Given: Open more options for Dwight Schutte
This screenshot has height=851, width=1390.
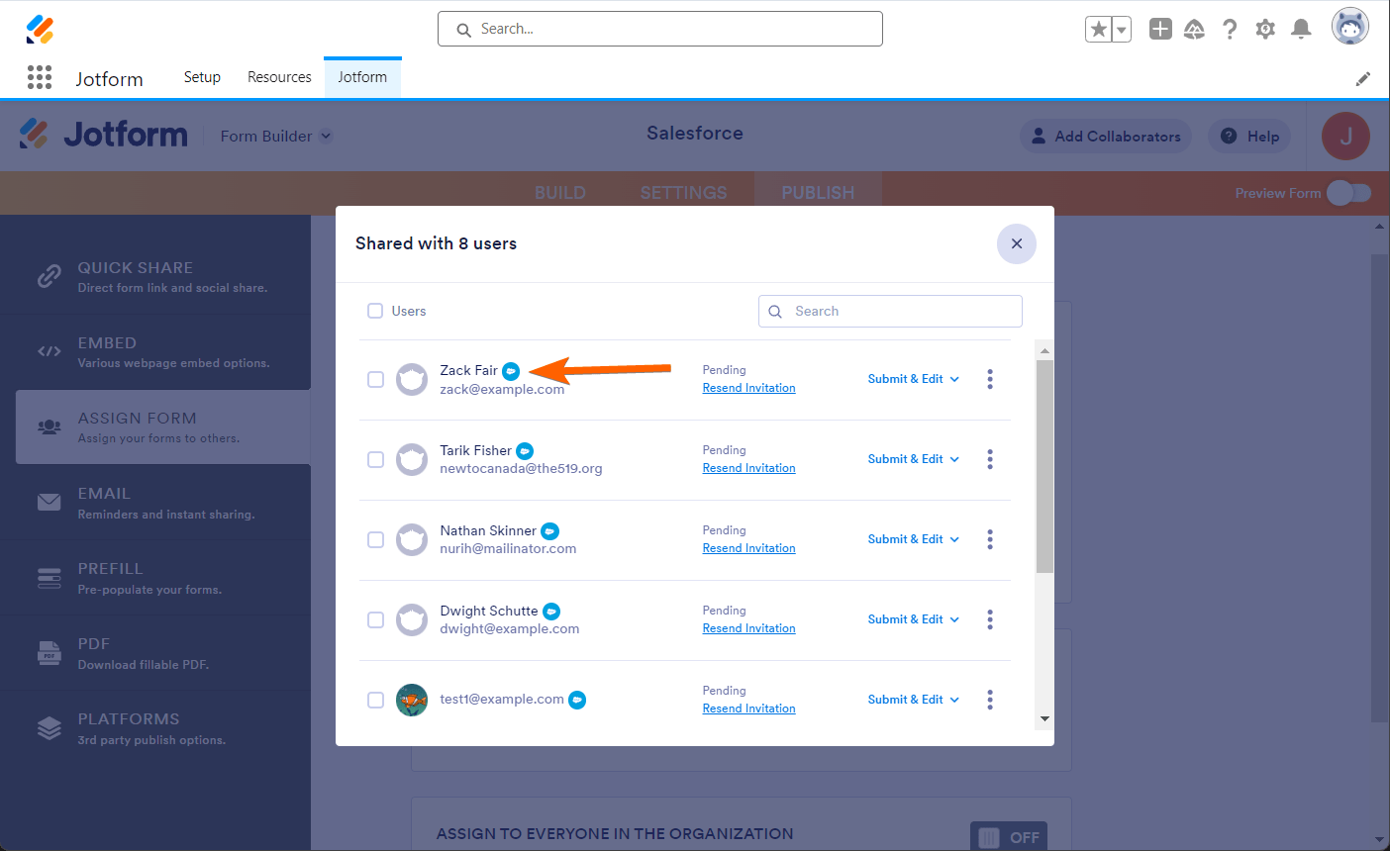Looking at the screenshot, I should [x=990, y=619].
